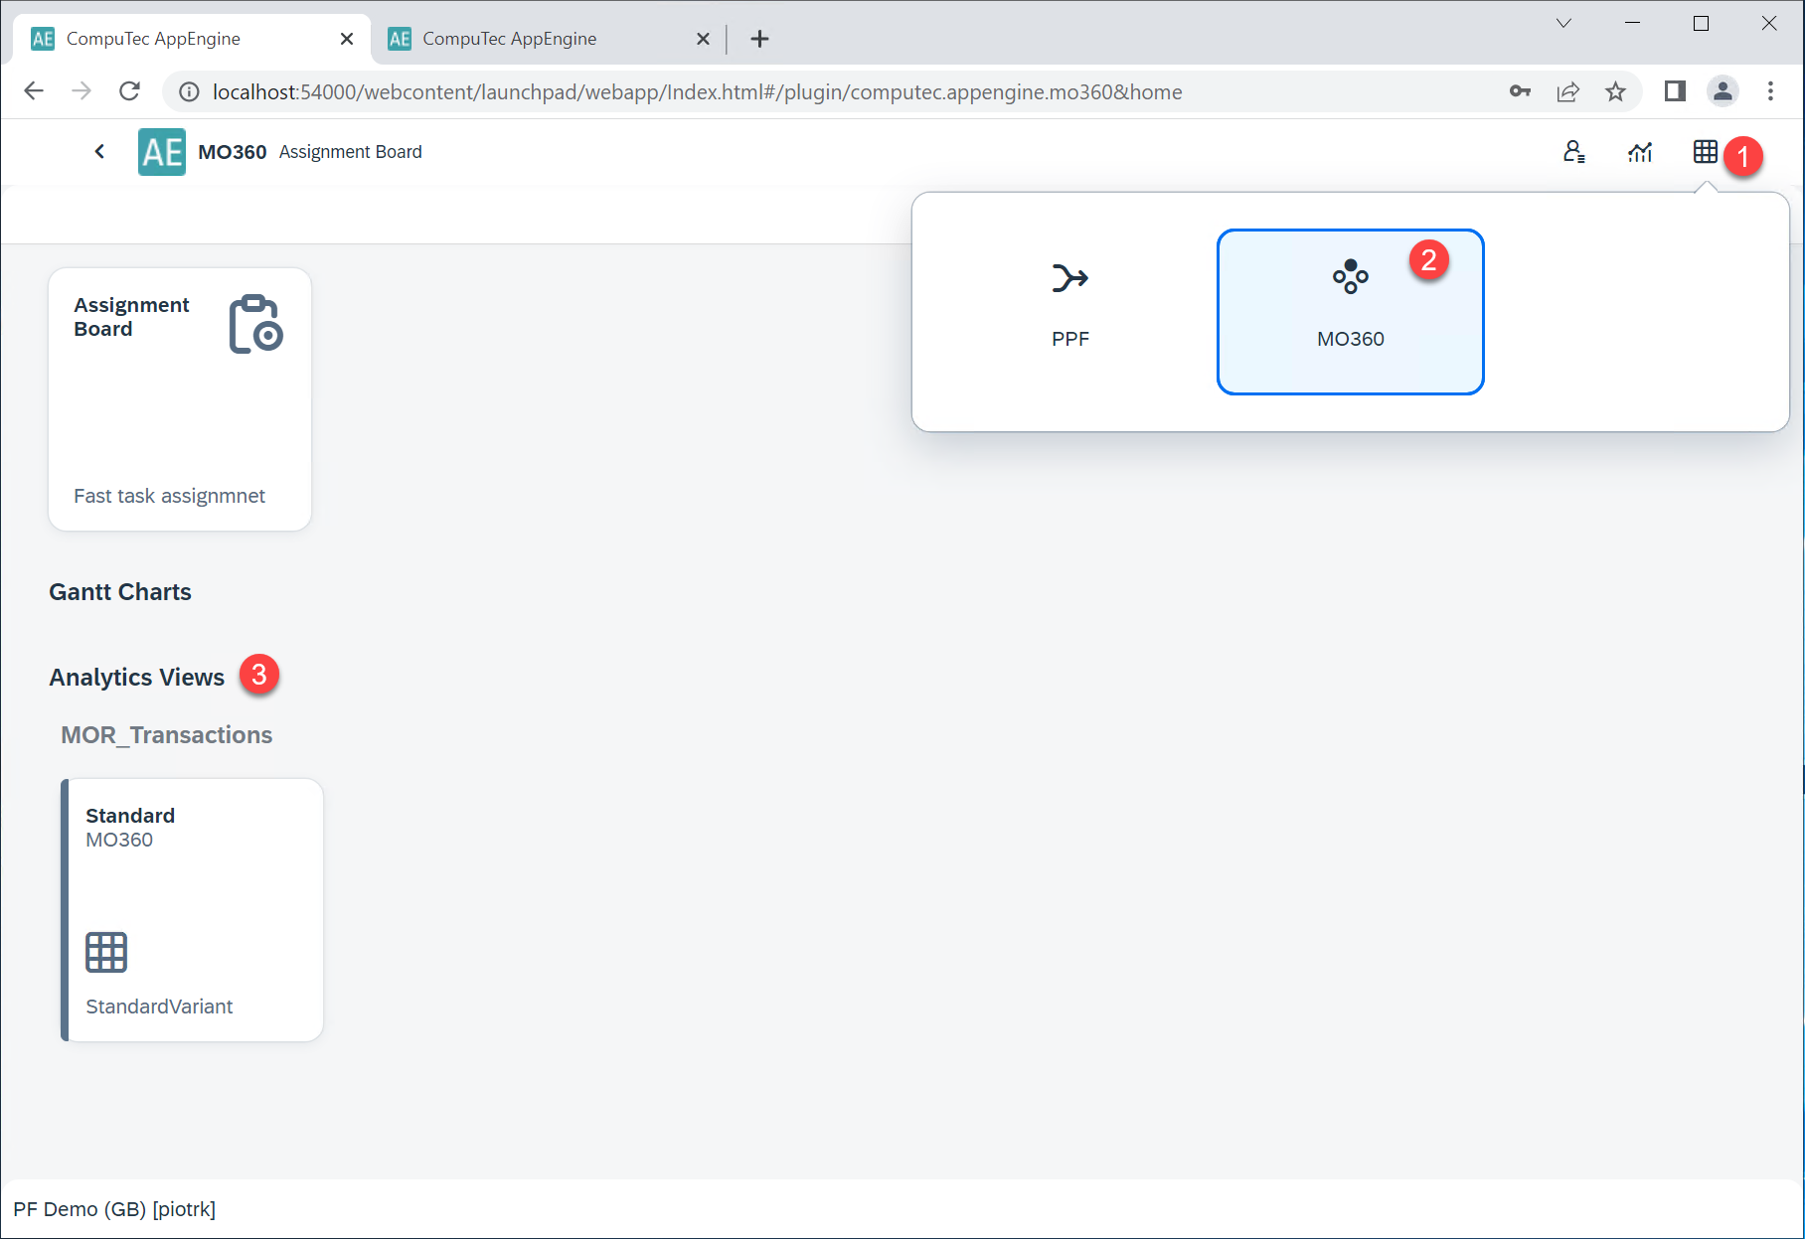
Task: Open the Standard MO360 analytics tile
Action: [x=192, y=909]
